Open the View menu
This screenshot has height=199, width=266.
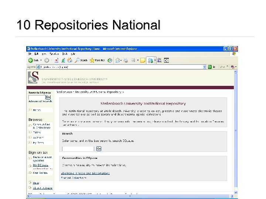click(44, 54)
